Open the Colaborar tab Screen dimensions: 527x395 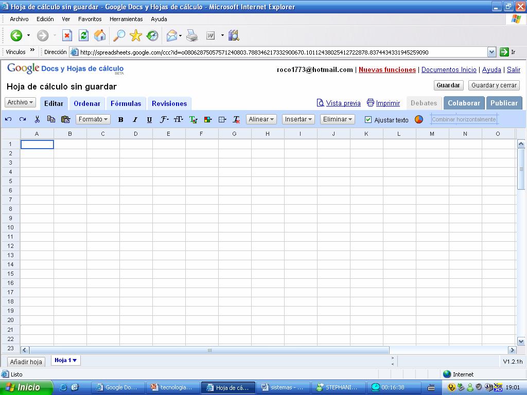[x=464, y=103]
